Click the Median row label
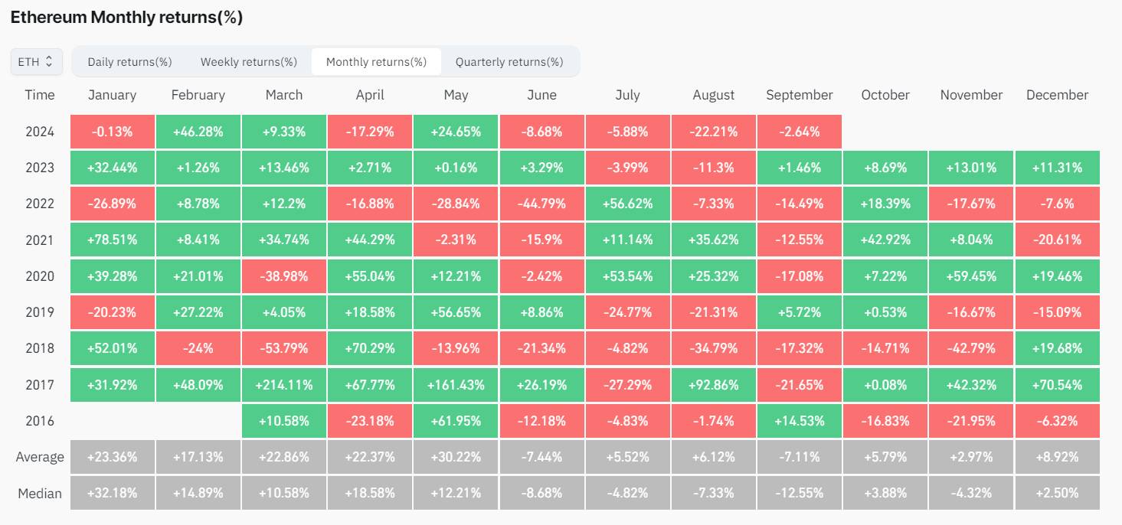 click(40, 494)
